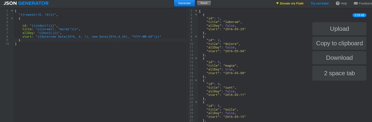Click the "start": "2016-05-04" output line
Image resolution: width=372 pixels, height=122 pixels.
(226, 51)
